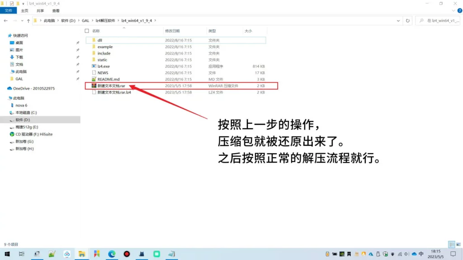Expand the address bar history dropdown

click(398, 21)
